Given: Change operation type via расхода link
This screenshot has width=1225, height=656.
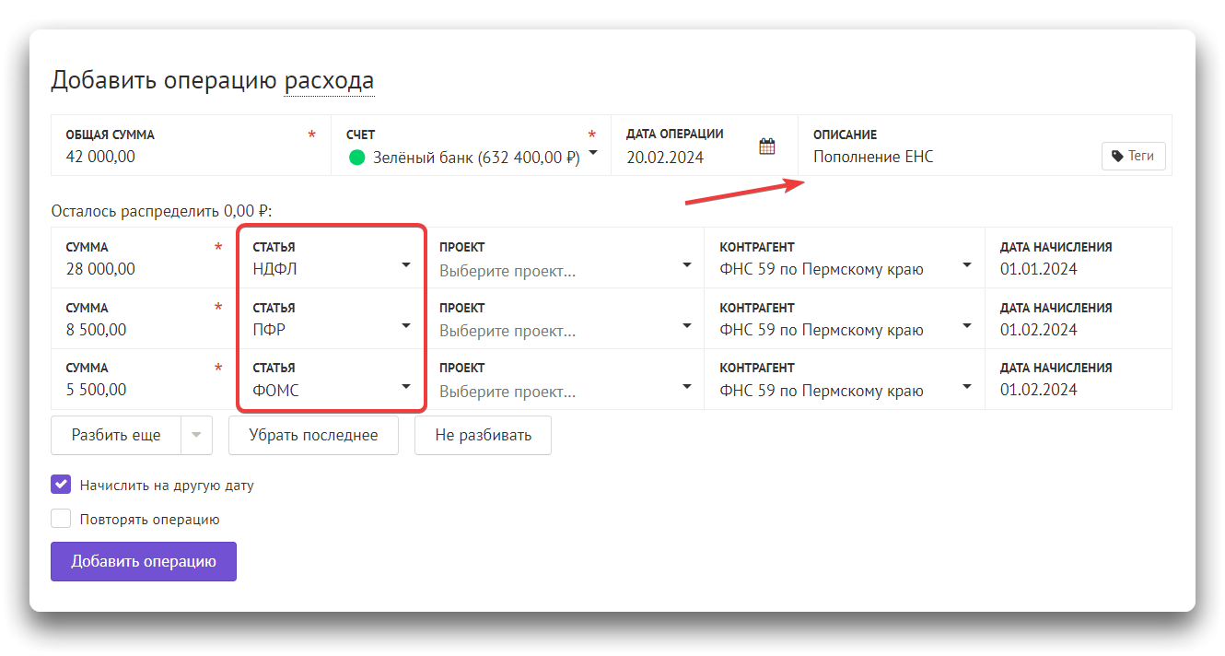Looking at the screenshot, I should click(329, 81).
